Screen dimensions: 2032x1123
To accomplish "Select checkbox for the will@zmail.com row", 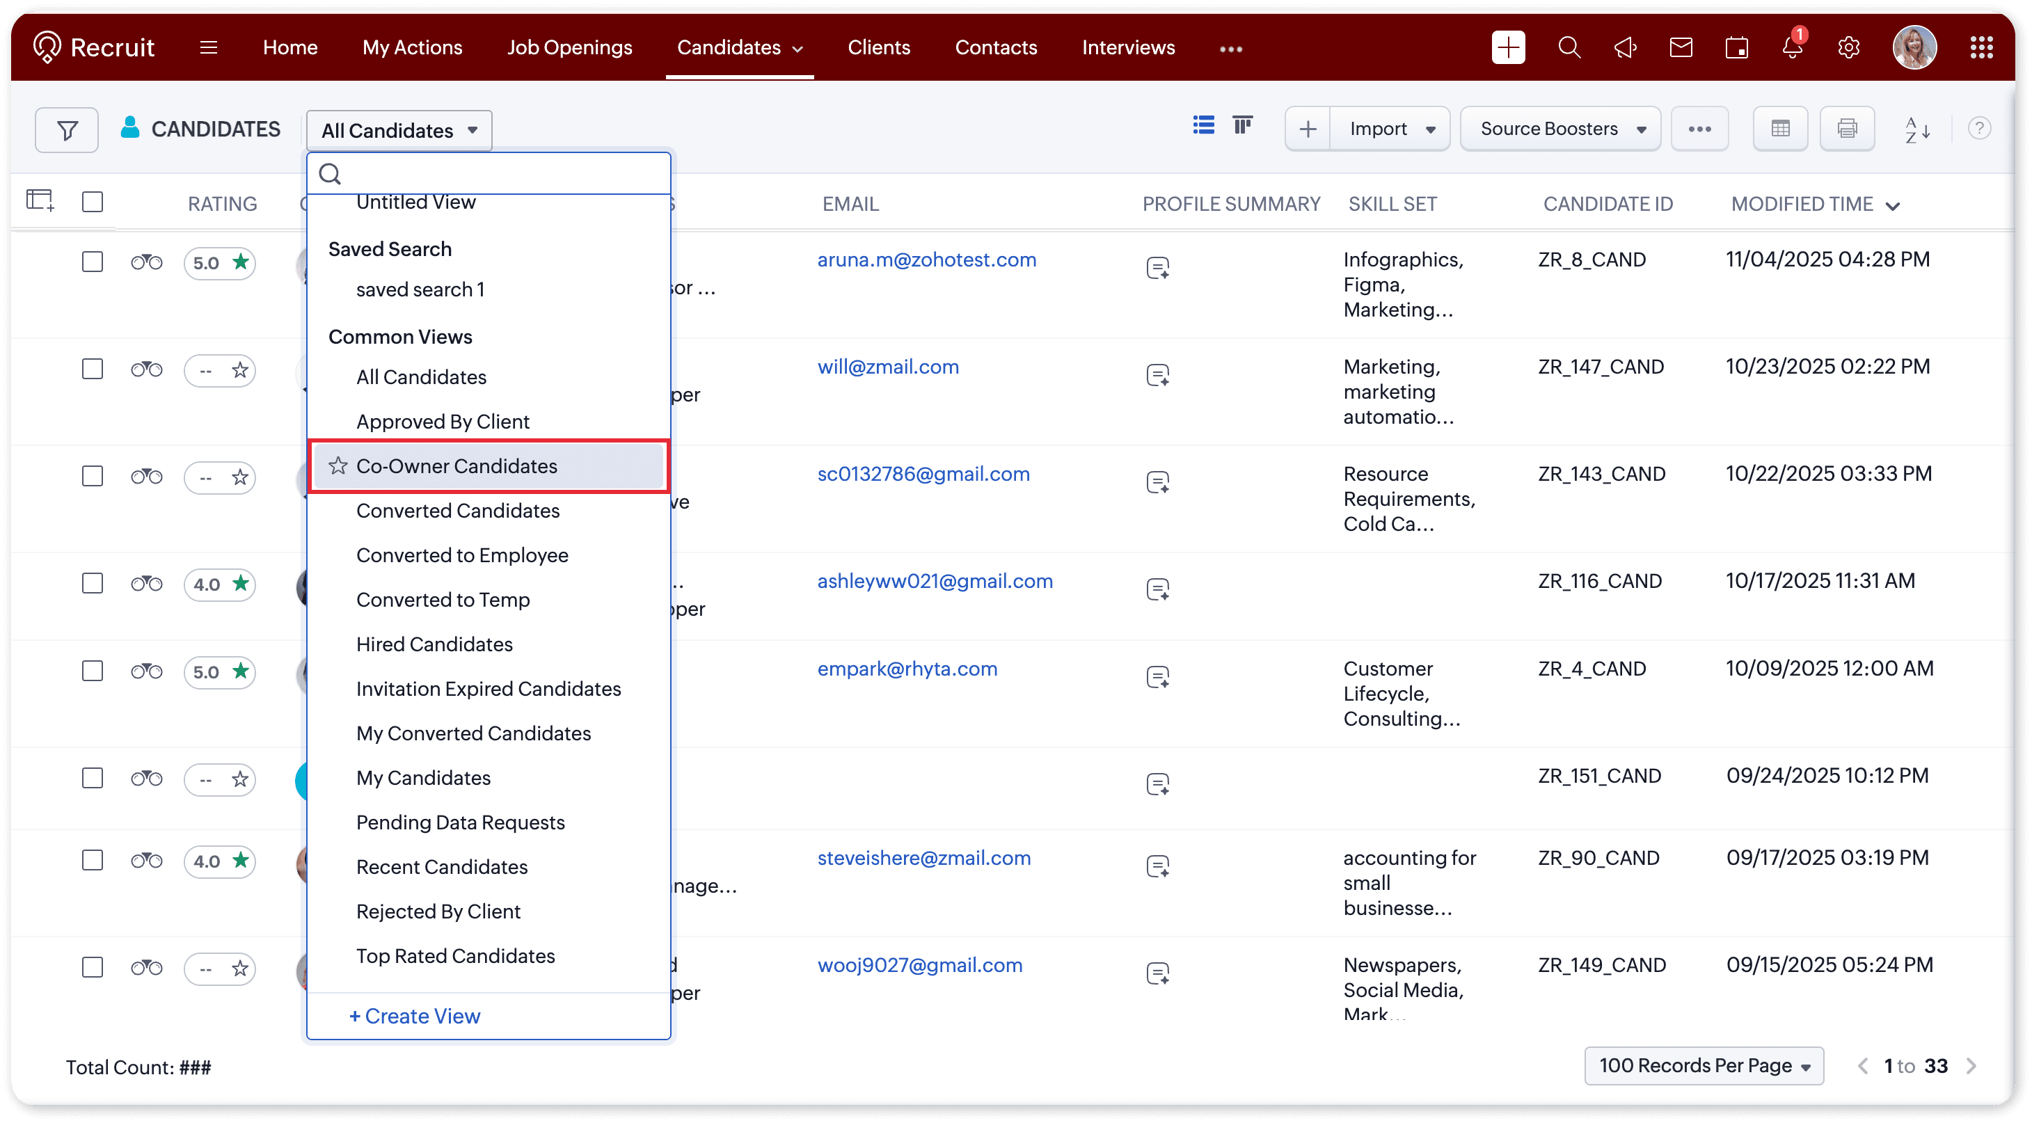I will pyautogui.click(x=93, y=369).
